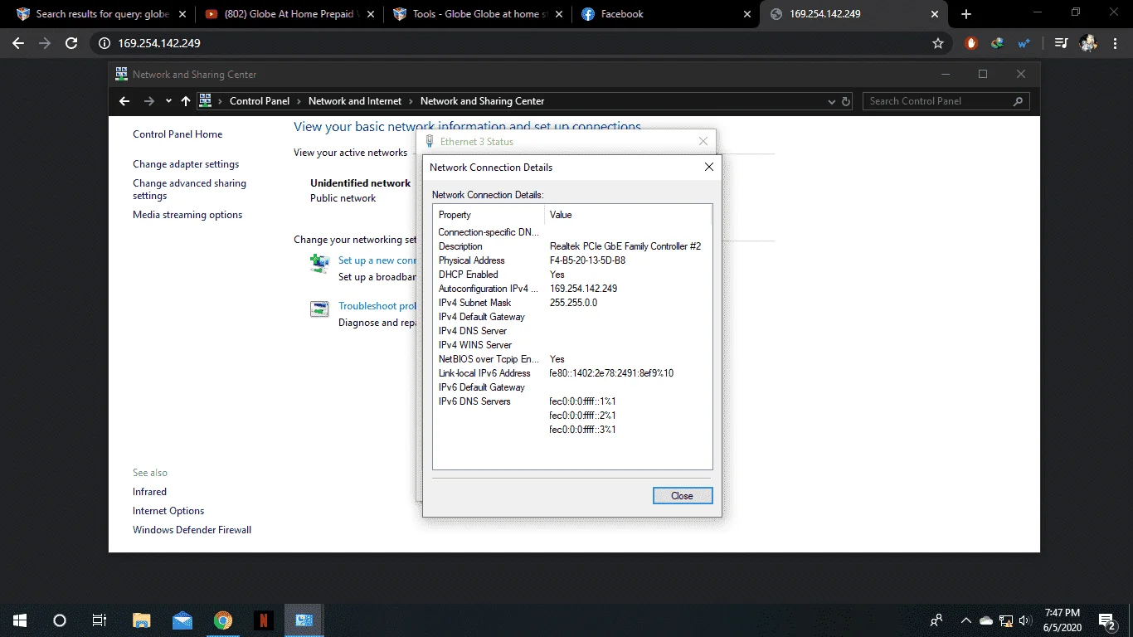Image resolution: width=1133 pixels, height=637 pixels.
Task: Open a new Chrome tab
Action: point(965,14)
